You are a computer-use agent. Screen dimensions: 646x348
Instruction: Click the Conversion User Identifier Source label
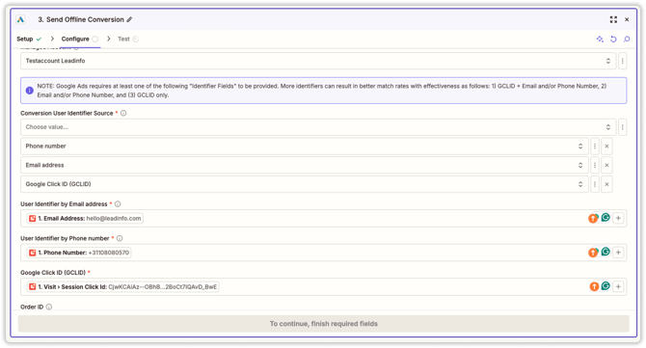pyautogui.click(x=67, y=113)
